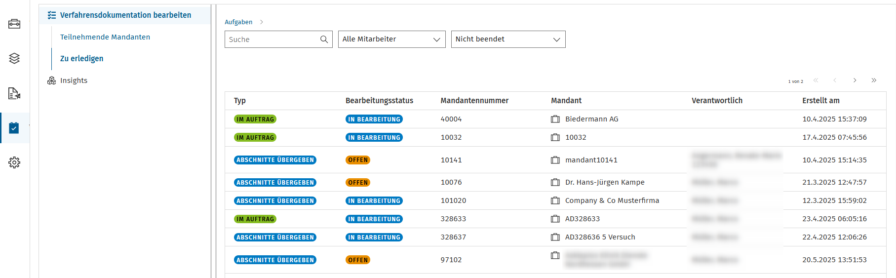
Task: Click IM AUFTRAG badge in row 40004
Action: [x=255, y=119]
